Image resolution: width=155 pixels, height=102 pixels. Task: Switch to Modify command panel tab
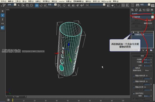[x=136, y=10]
